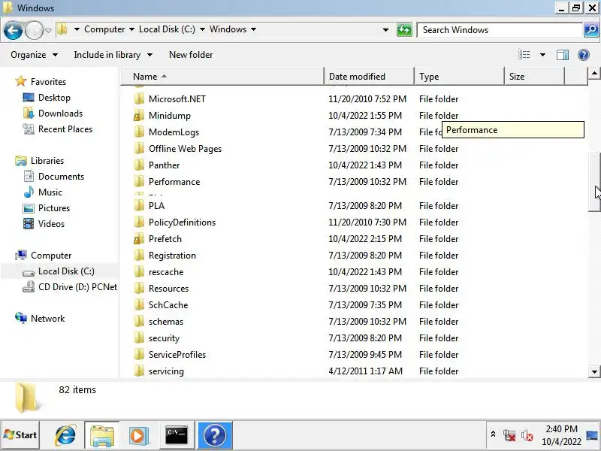The width and height of the screenshot is (601, 451).
Task: Open the Organize menu
Action: tap(34, 55)
